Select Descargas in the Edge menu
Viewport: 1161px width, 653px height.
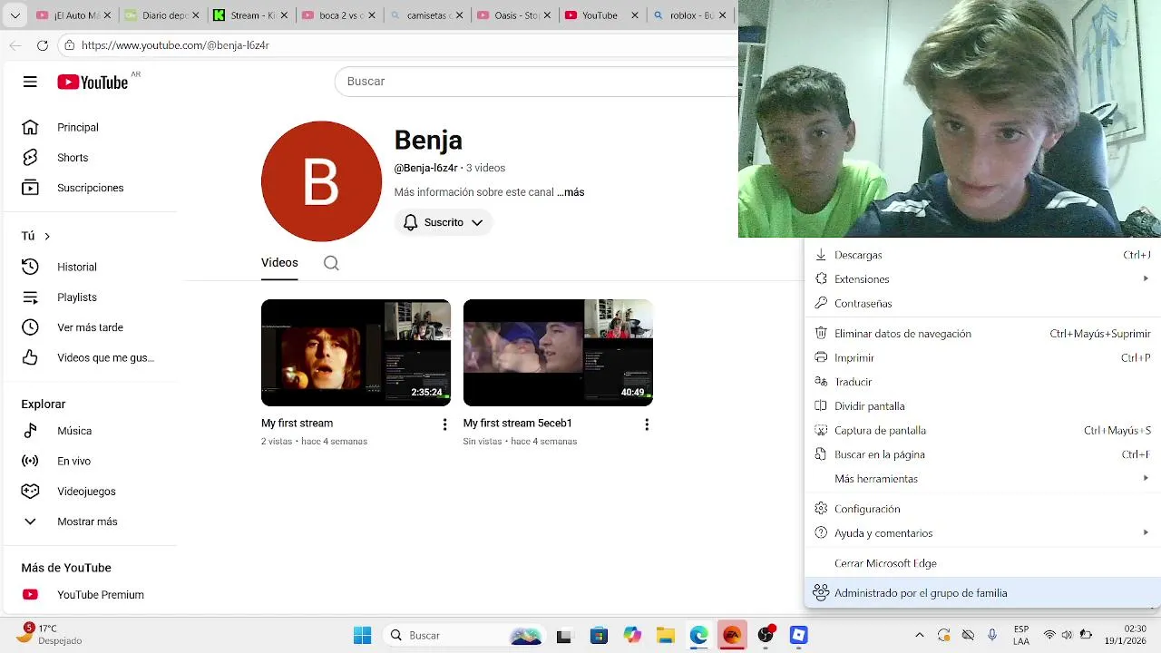coord(982,255)
